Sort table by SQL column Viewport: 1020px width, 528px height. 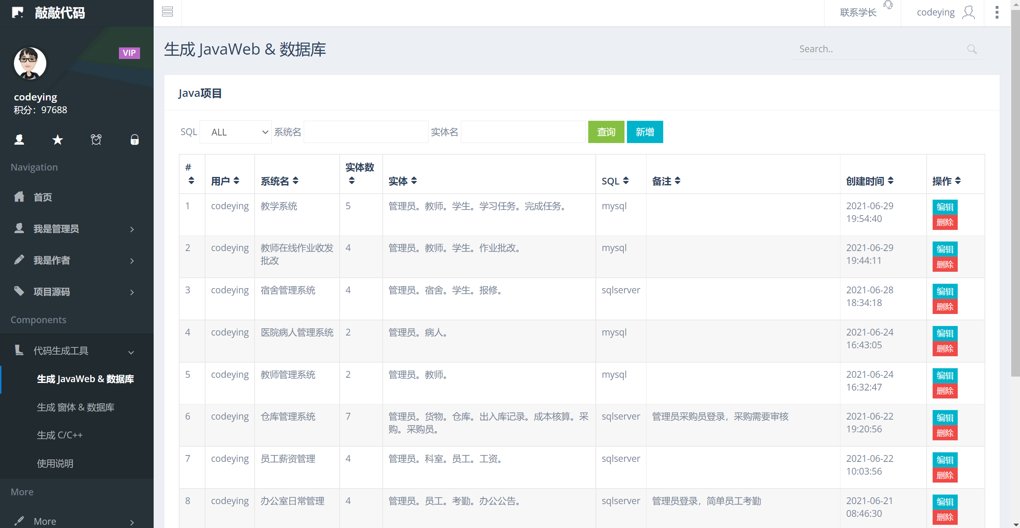(x=626, y=181)
